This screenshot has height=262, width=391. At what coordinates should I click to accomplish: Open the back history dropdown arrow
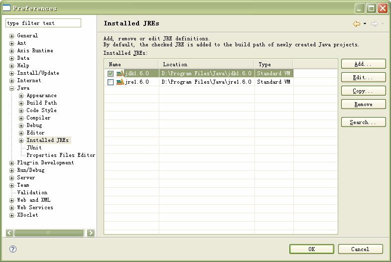[365, 24]
